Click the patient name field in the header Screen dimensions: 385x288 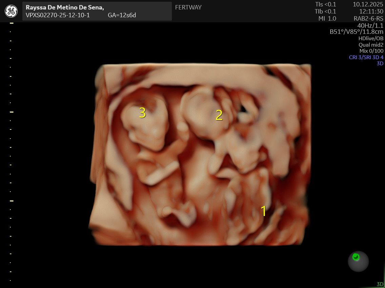tap(65, 7)
